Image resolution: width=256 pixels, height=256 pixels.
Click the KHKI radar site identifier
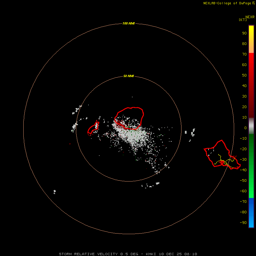click(151, 254)
